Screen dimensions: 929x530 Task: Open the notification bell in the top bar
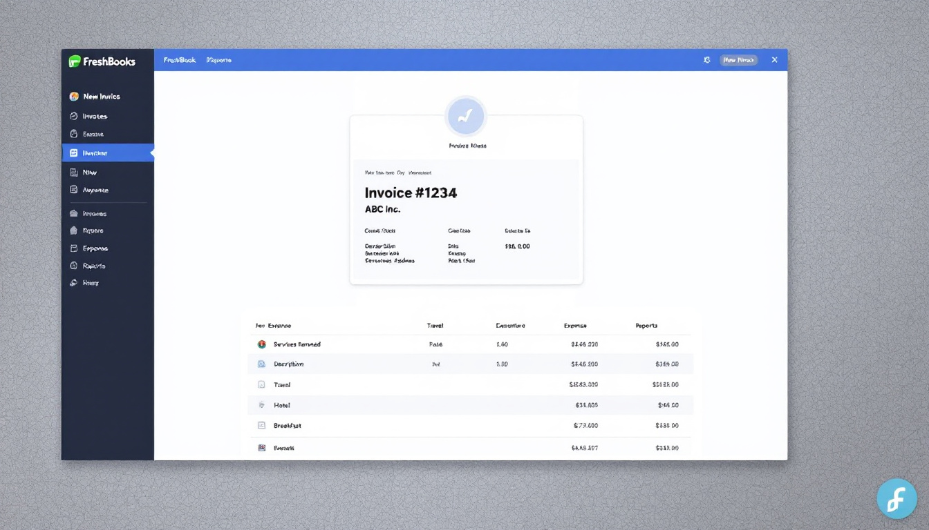706,60
